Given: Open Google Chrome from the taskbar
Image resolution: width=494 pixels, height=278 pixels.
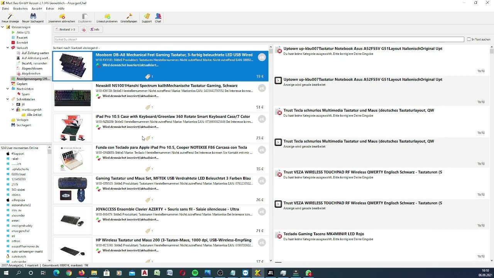Looking at the screenshot, I should click(x=69, y=273).
